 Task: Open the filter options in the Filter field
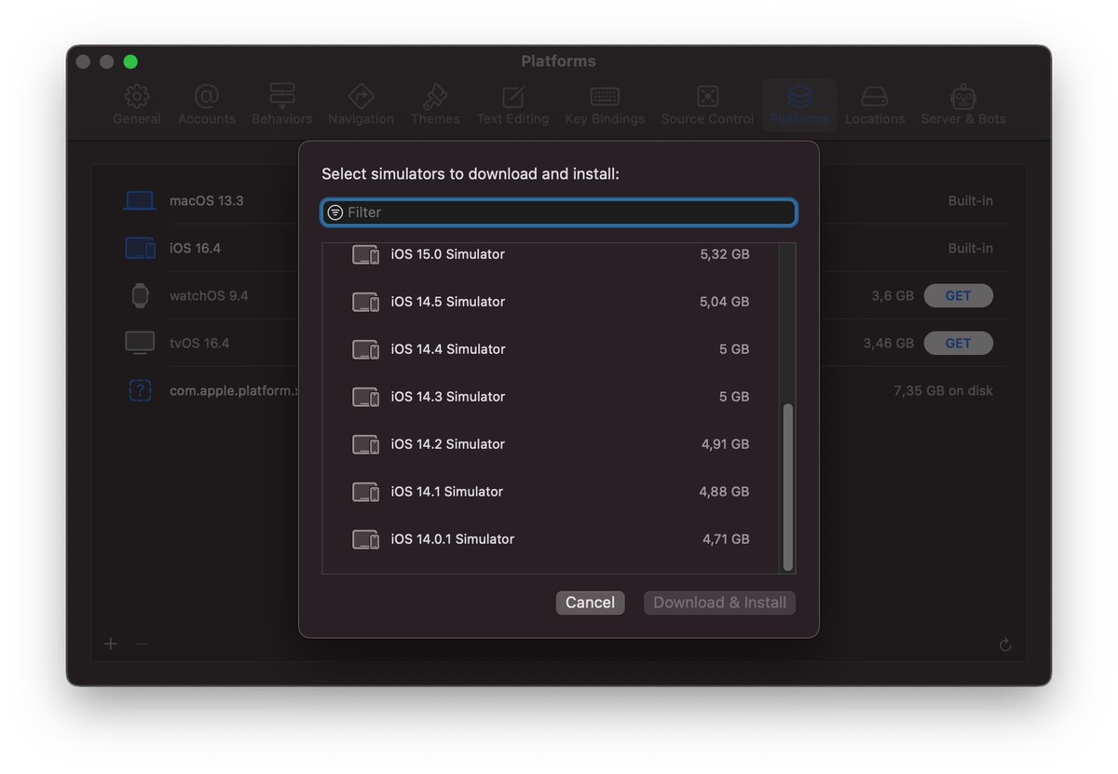(335, 212)
